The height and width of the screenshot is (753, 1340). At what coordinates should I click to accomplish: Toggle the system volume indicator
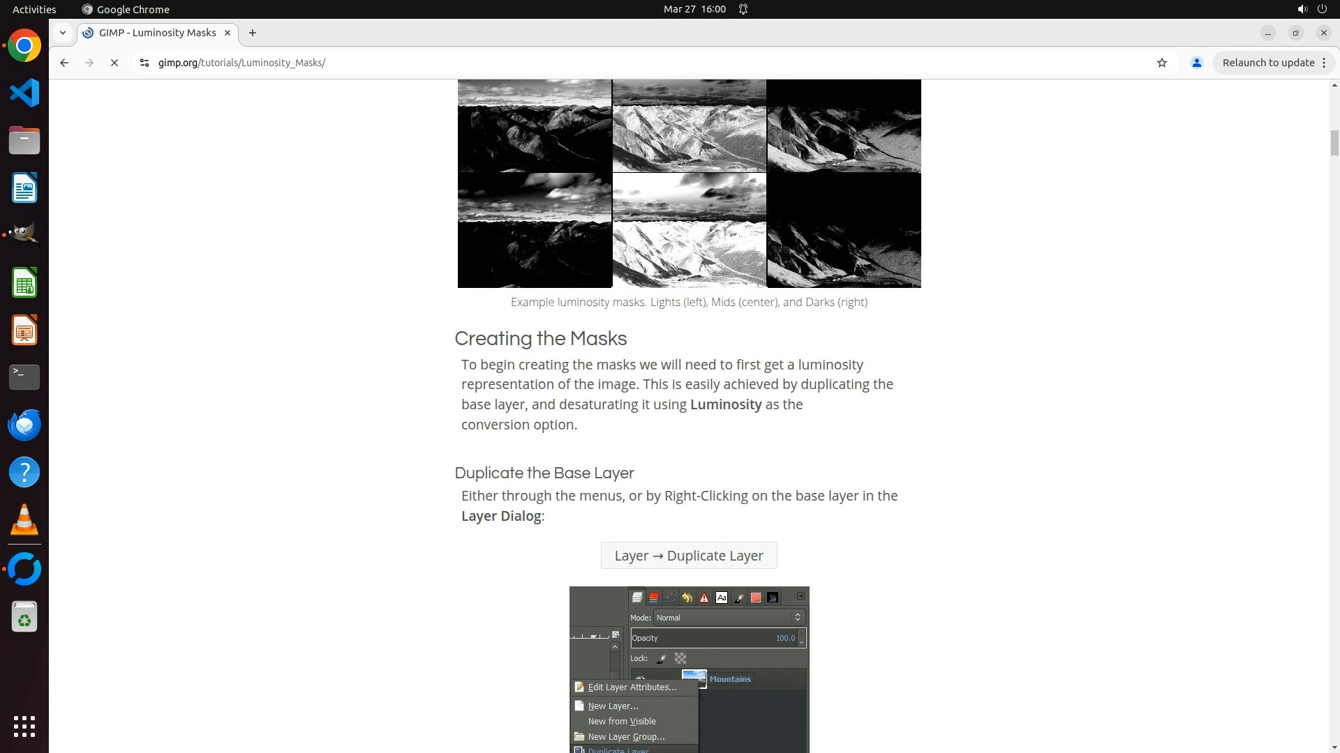coord(1302,9)
